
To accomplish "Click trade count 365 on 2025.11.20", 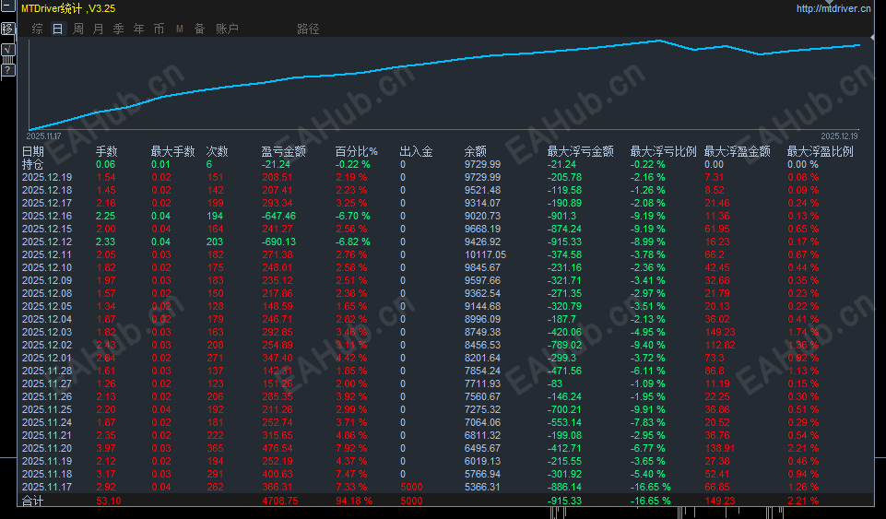I will [216, 448].
